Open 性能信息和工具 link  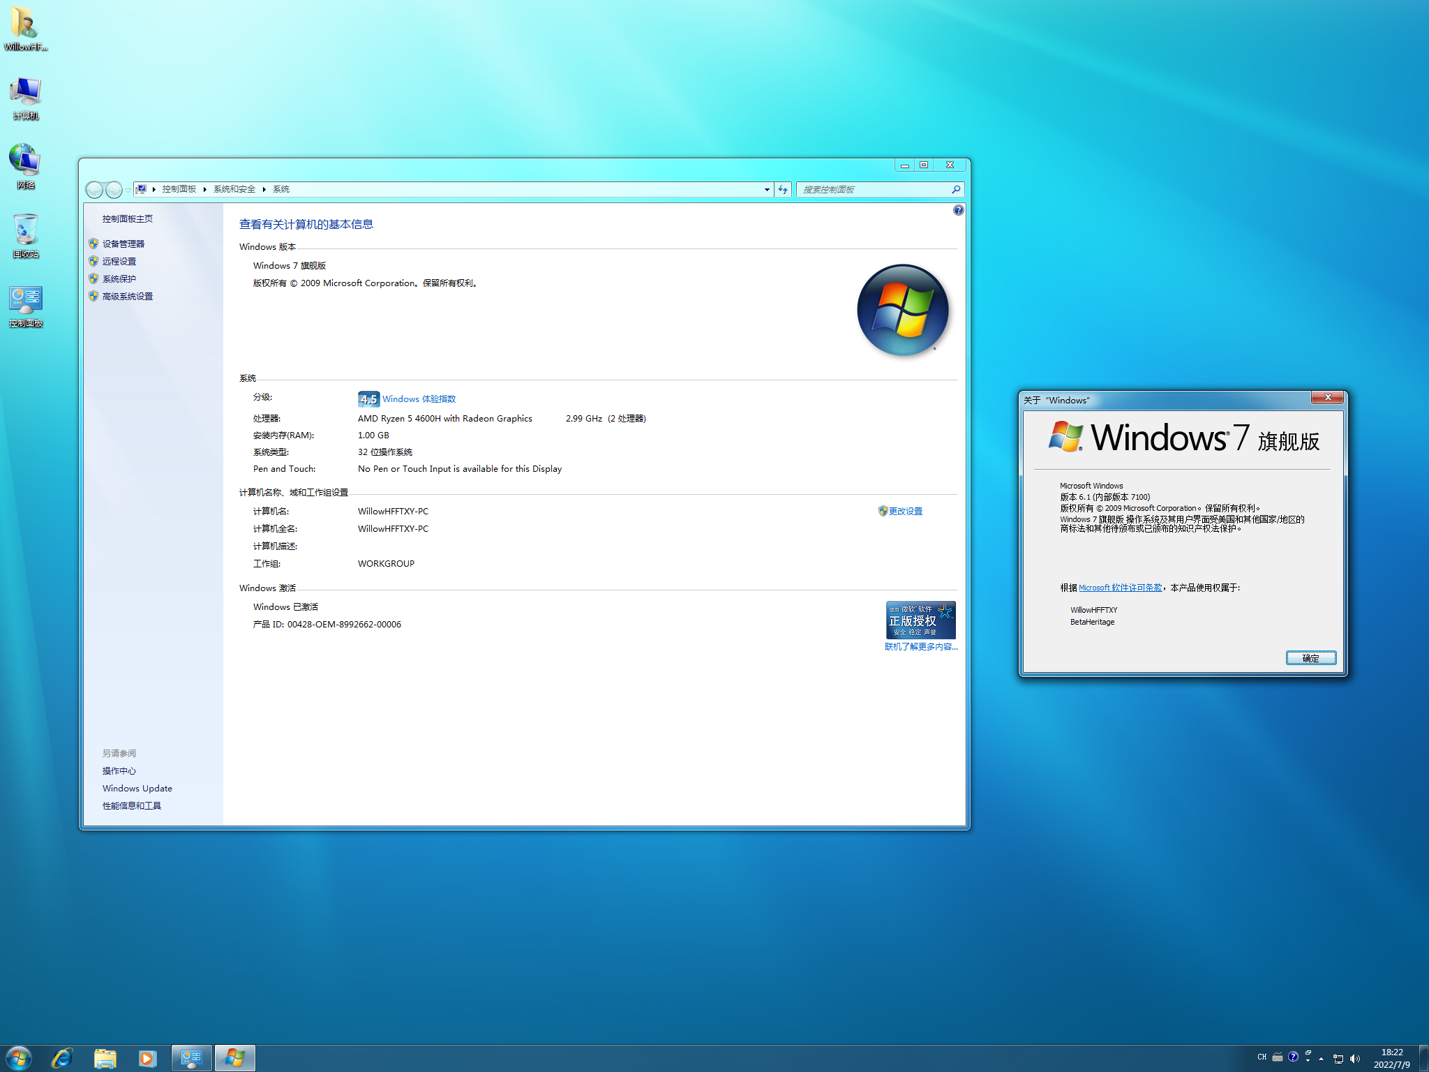pos(132,805)
